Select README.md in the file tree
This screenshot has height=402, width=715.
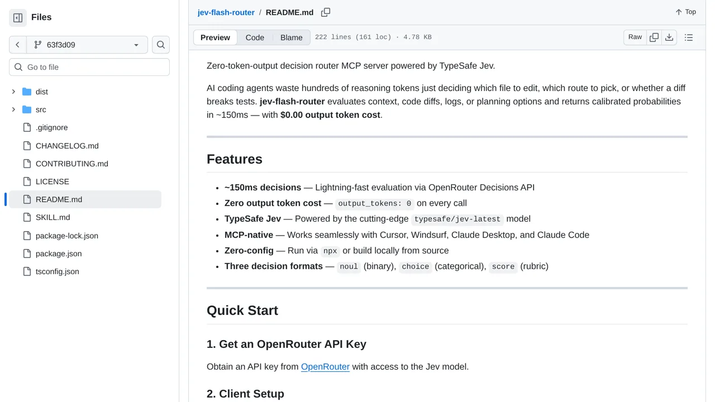85,199
